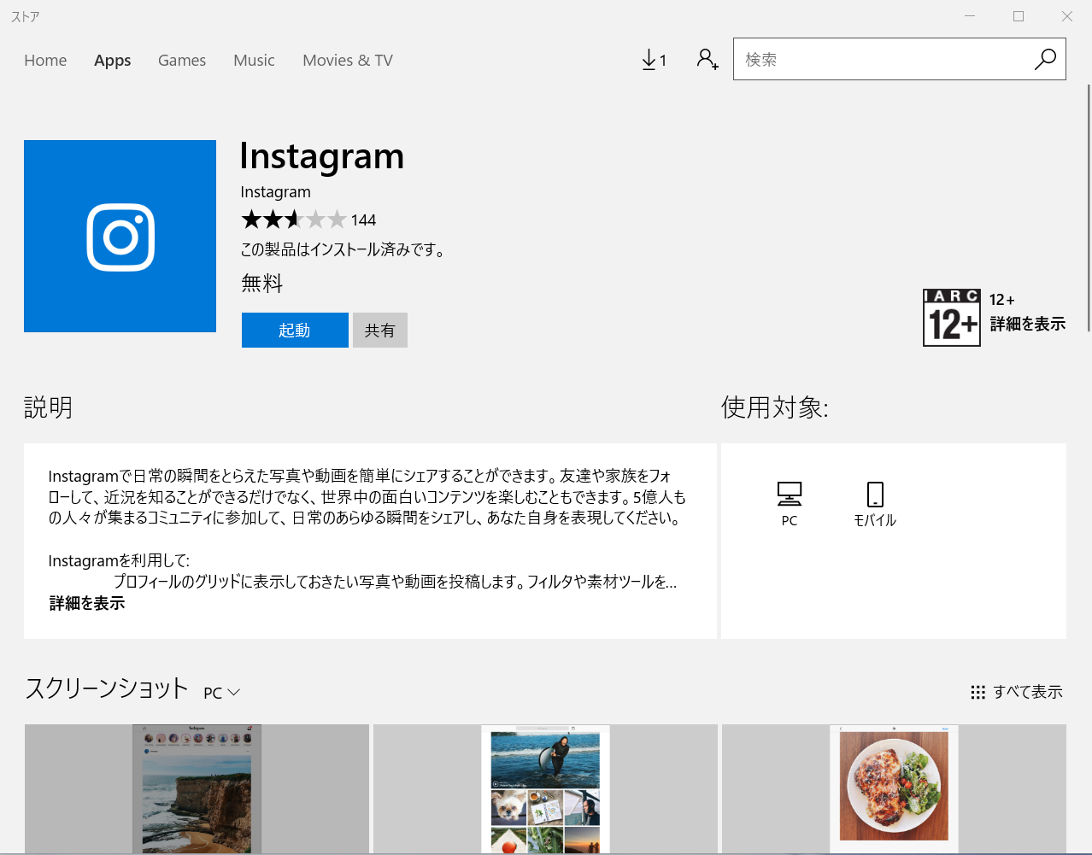Click the vertical scrollbar thumb

coord(1089,208)
